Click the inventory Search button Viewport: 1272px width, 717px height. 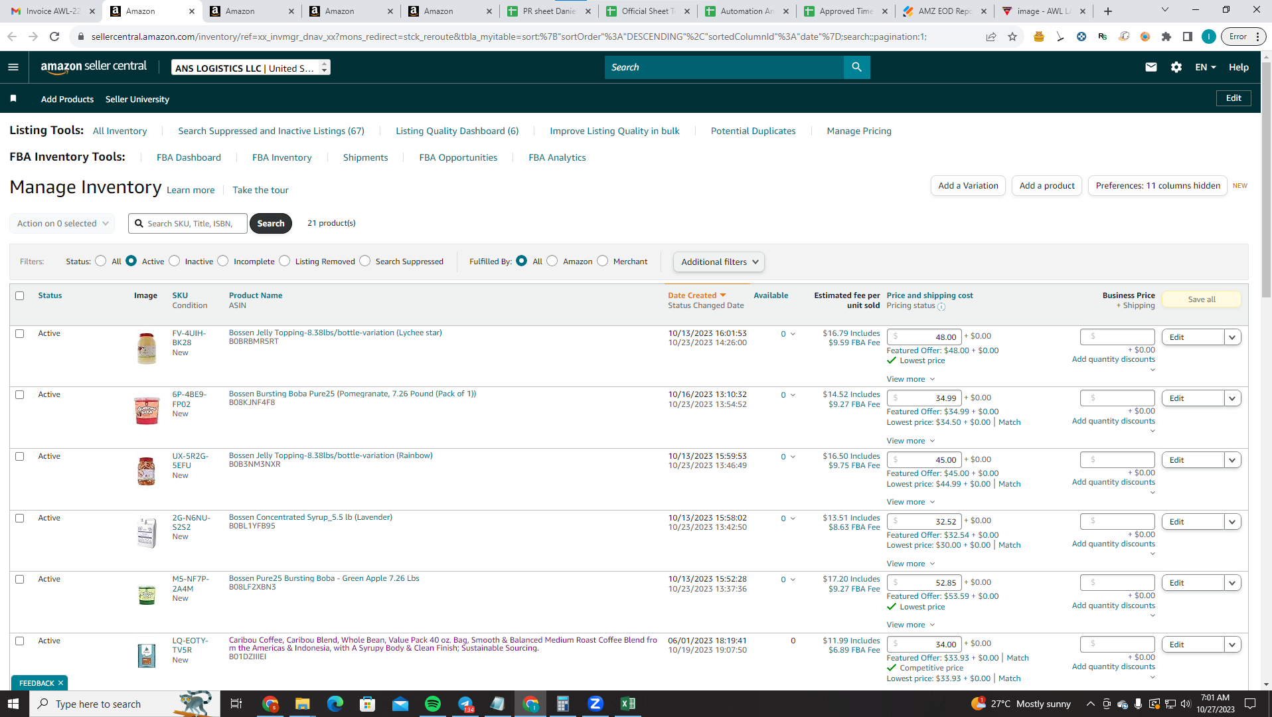[271, 224]
